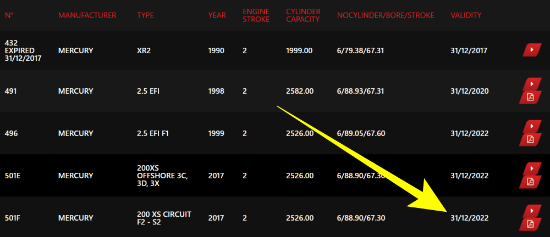Select validity 31/12/2022 in row 501F
550x237 pixels.
(x=469, y=218)
